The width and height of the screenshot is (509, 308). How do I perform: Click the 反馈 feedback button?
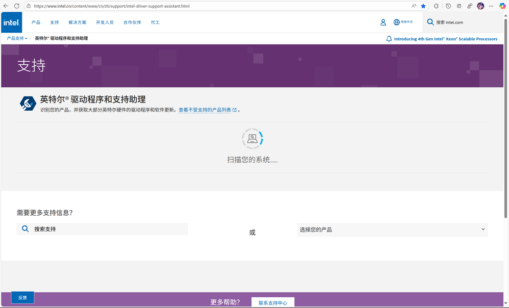(22, 298)
